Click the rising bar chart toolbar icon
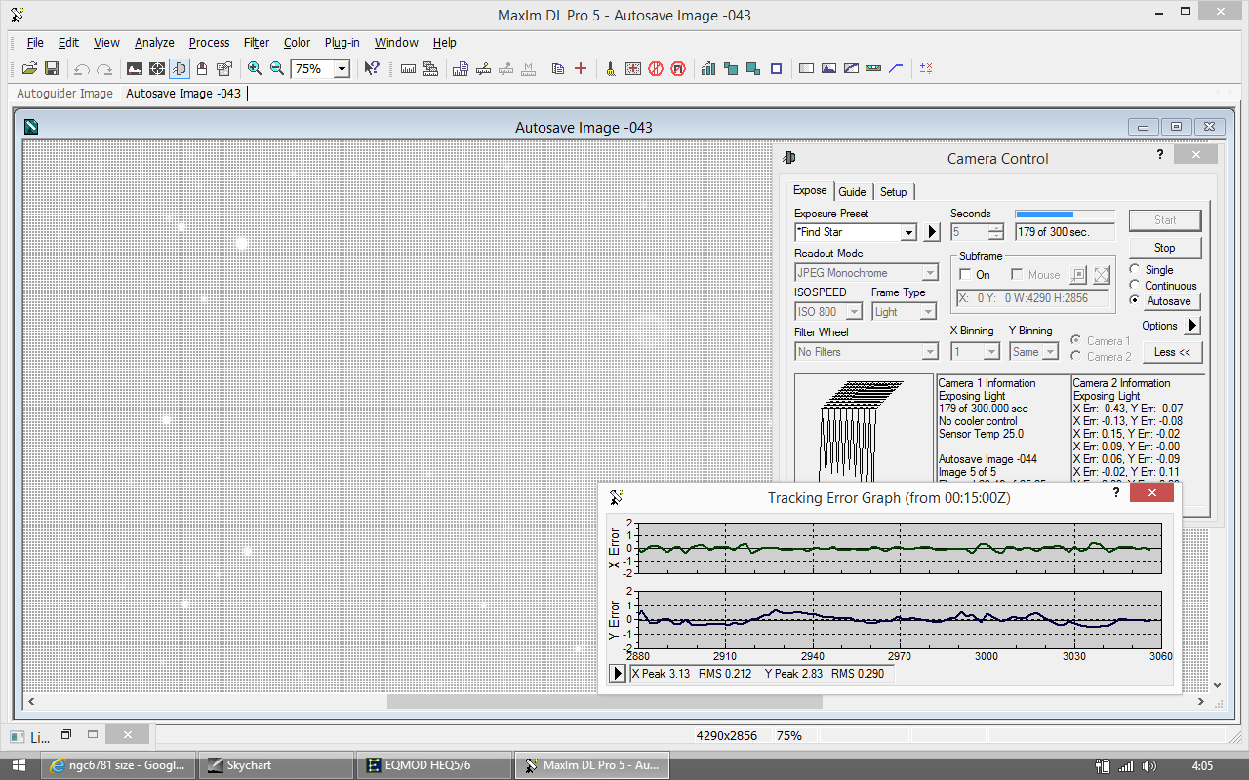The height and width of the screenshot is (780, 1249). (708, 68)
